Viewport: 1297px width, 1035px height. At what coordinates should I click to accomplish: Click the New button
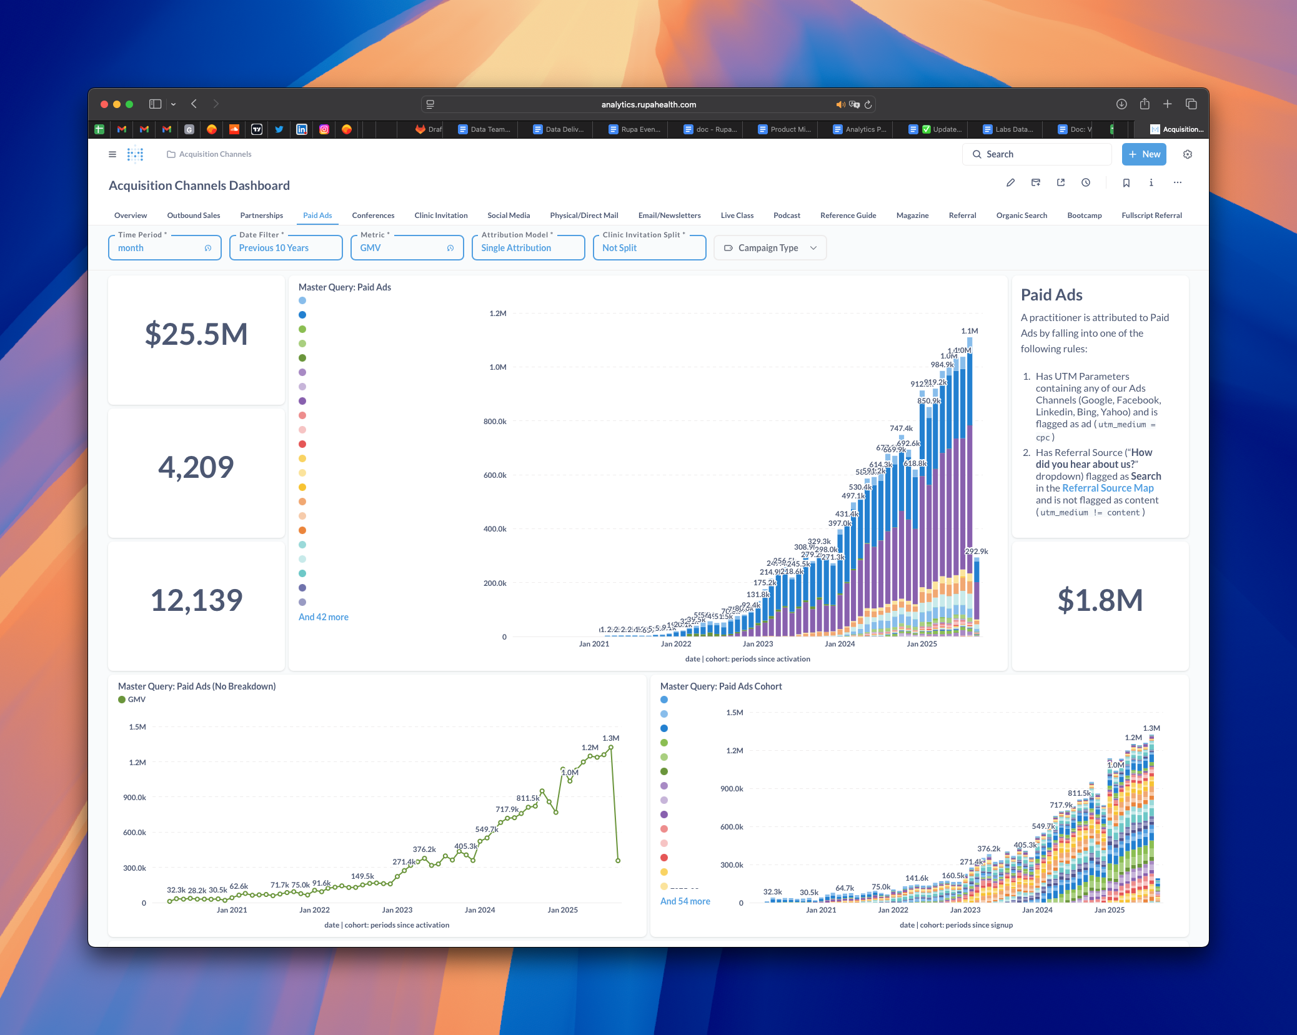pos(1143,154)
